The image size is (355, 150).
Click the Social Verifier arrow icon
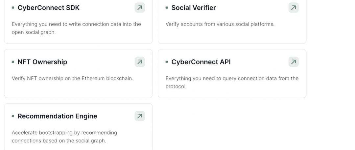(x=294, y=8)
